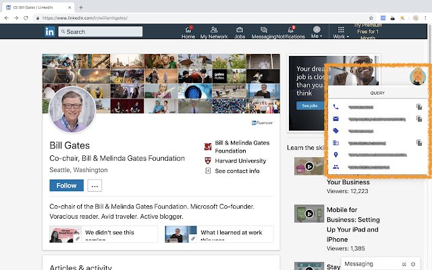Go back in the browser
Viewport: 432px width, 270px height.
(7, 18)
